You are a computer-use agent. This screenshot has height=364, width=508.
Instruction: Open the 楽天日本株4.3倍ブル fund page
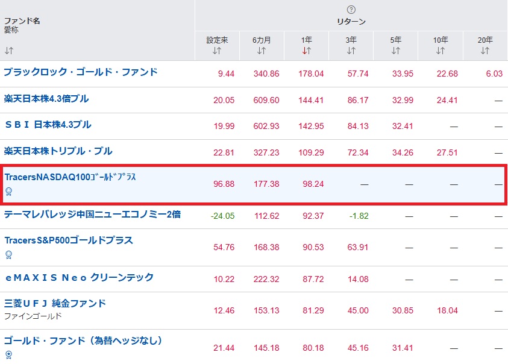click(46, 98)
